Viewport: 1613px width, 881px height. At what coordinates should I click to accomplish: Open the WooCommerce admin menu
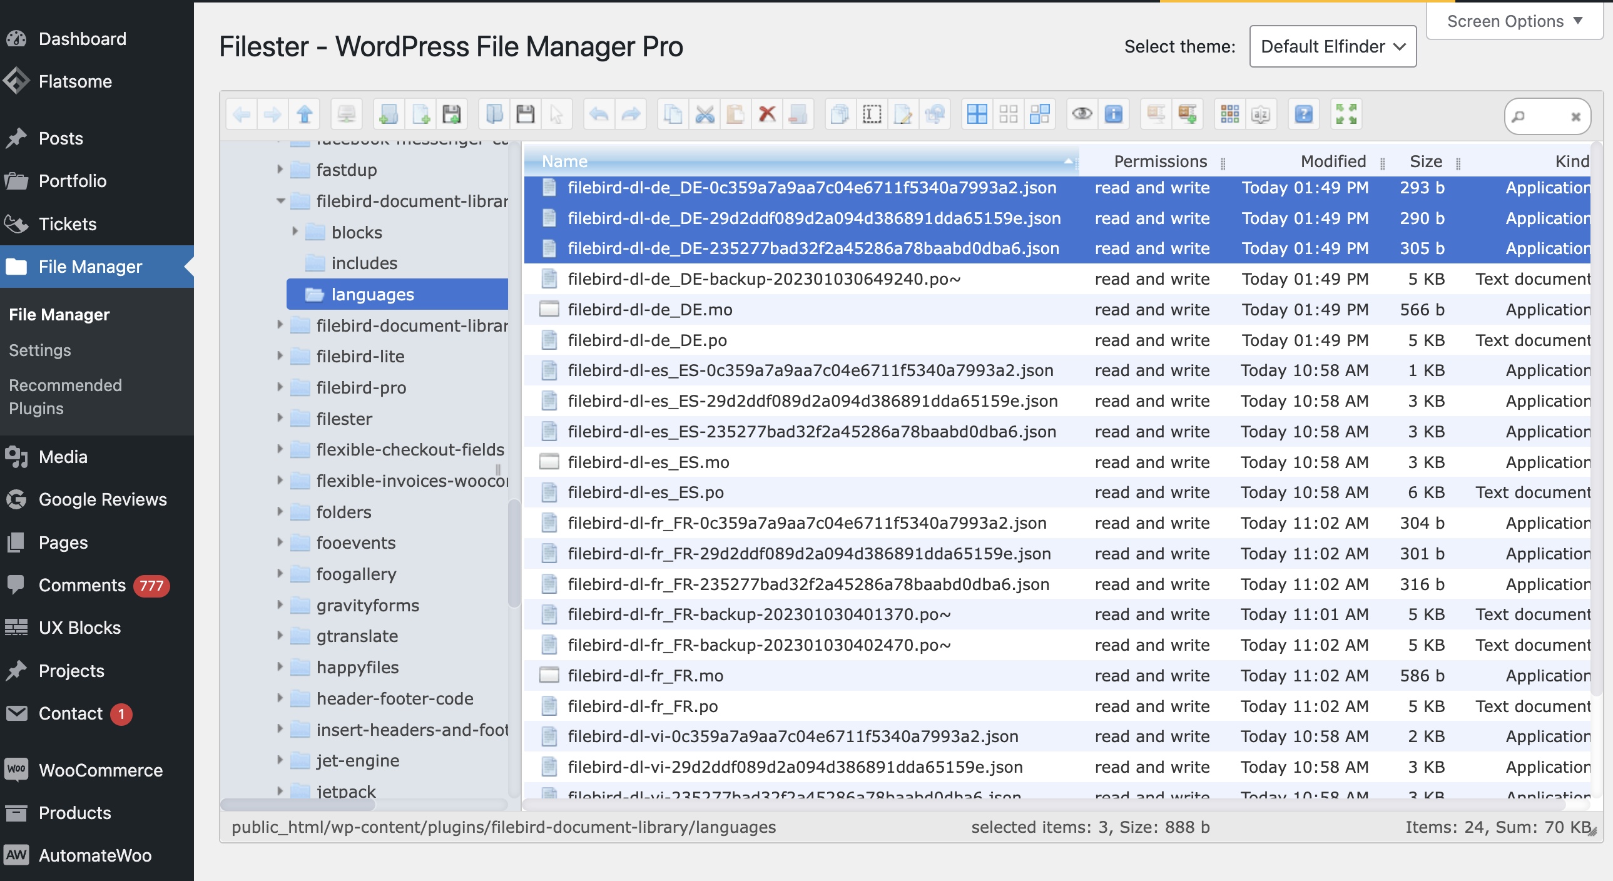point(100,770)
